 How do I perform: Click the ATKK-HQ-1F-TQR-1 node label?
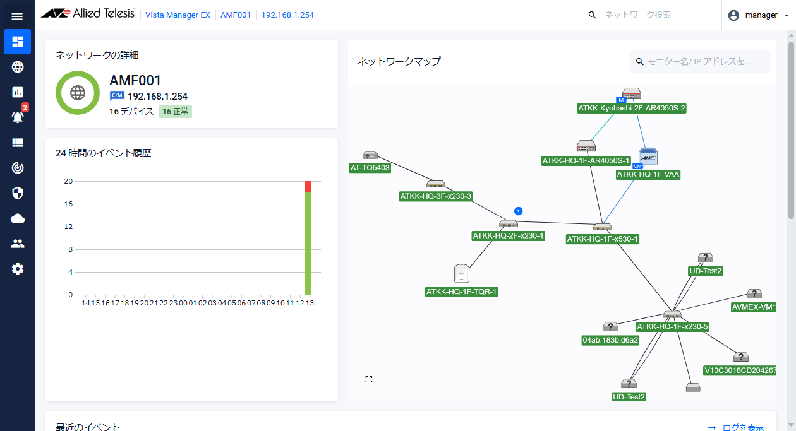click(462, 292)
